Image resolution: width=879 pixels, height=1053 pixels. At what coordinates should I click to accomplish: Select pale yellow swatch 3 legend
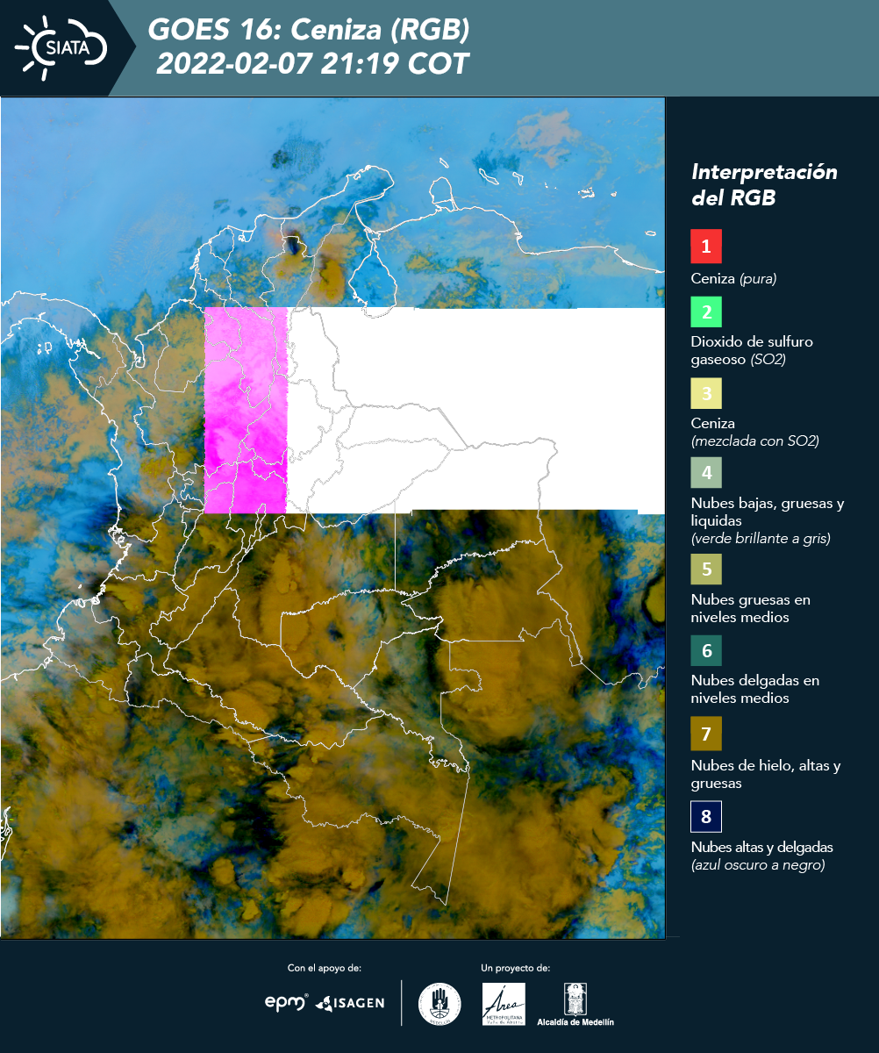(x=706, y=392)
